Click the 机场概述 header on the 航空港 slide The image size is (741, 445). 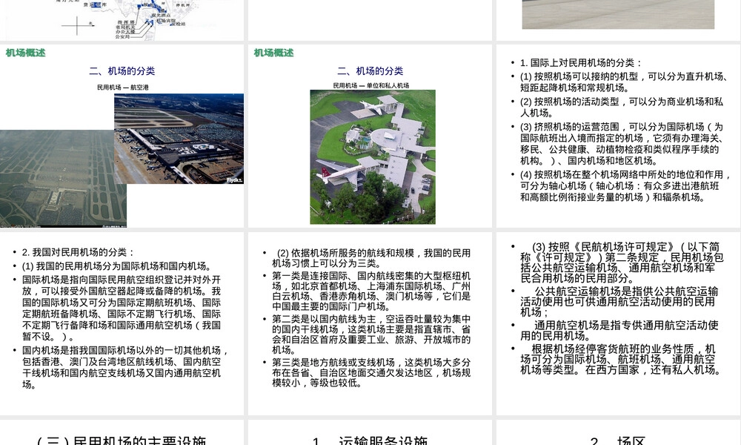point(25,53)
